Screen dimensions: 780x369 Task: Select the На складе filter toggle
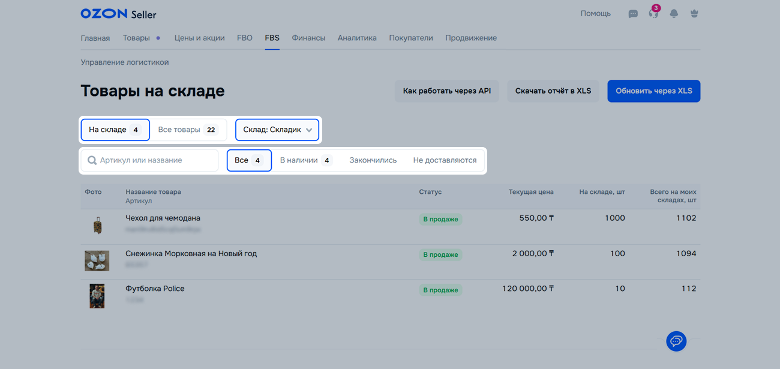click(x=115, y=130)
